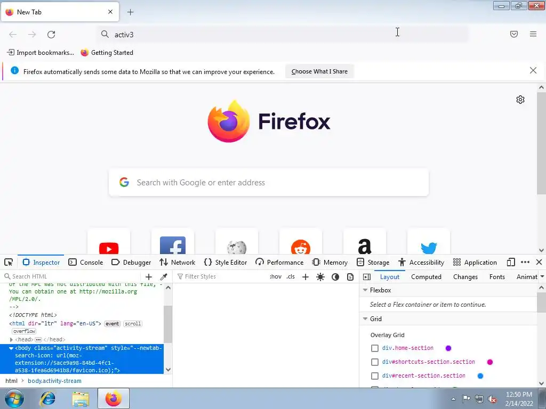
Task: Switch sidebar to the Fonts tab
Action: click(x=497, y=277)
